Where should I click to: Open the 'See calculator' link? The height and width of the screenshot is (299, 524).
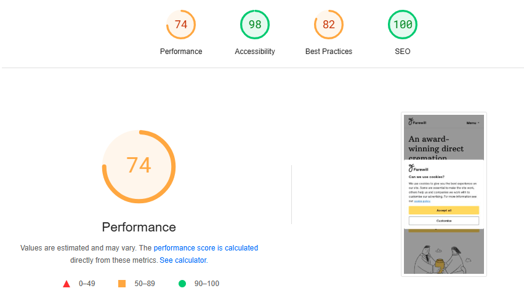(183, 260)
